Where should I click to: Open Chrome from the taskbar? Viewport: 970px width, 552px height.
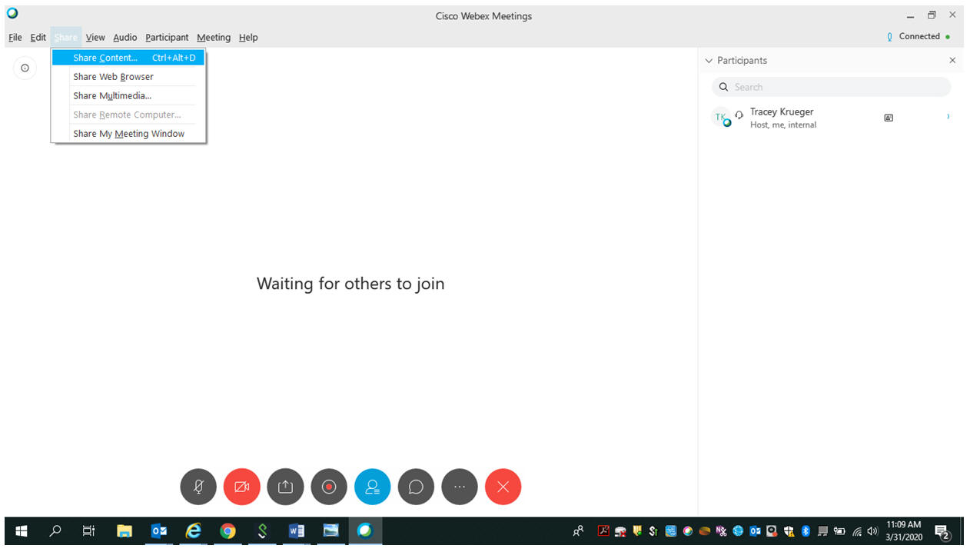click(228, 530)
